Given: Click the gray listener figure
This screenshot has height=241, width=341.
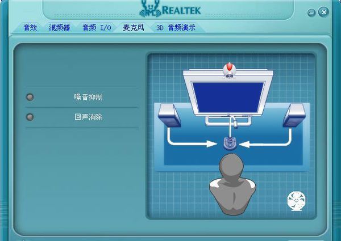Looking at the screenshot, I should click(x=232, y=184).
